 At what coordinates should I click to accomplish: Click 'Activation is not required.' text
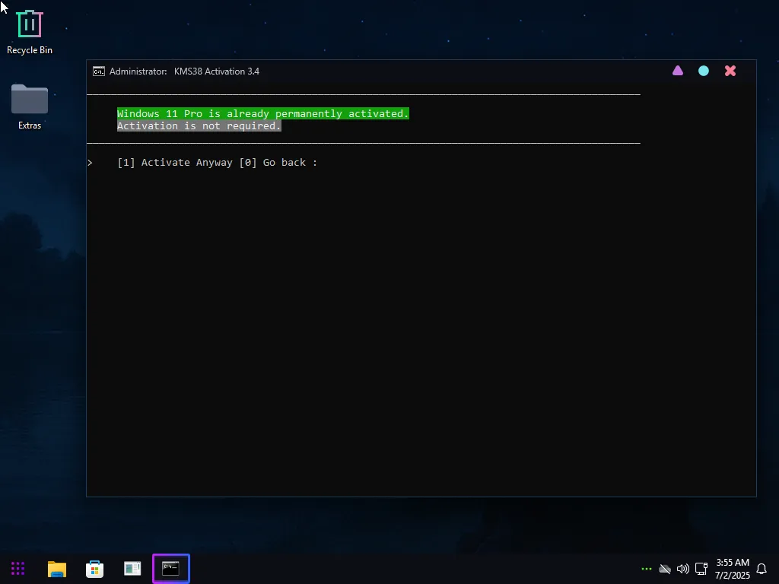pyautogui.click(x=199, y=126)
